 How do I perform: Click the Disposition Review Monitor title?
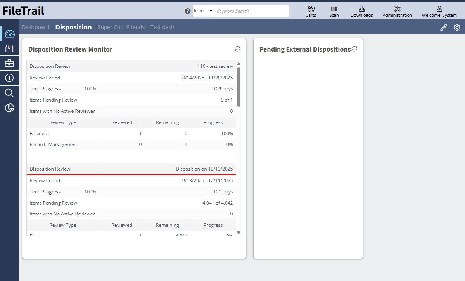tap(70, 49)
